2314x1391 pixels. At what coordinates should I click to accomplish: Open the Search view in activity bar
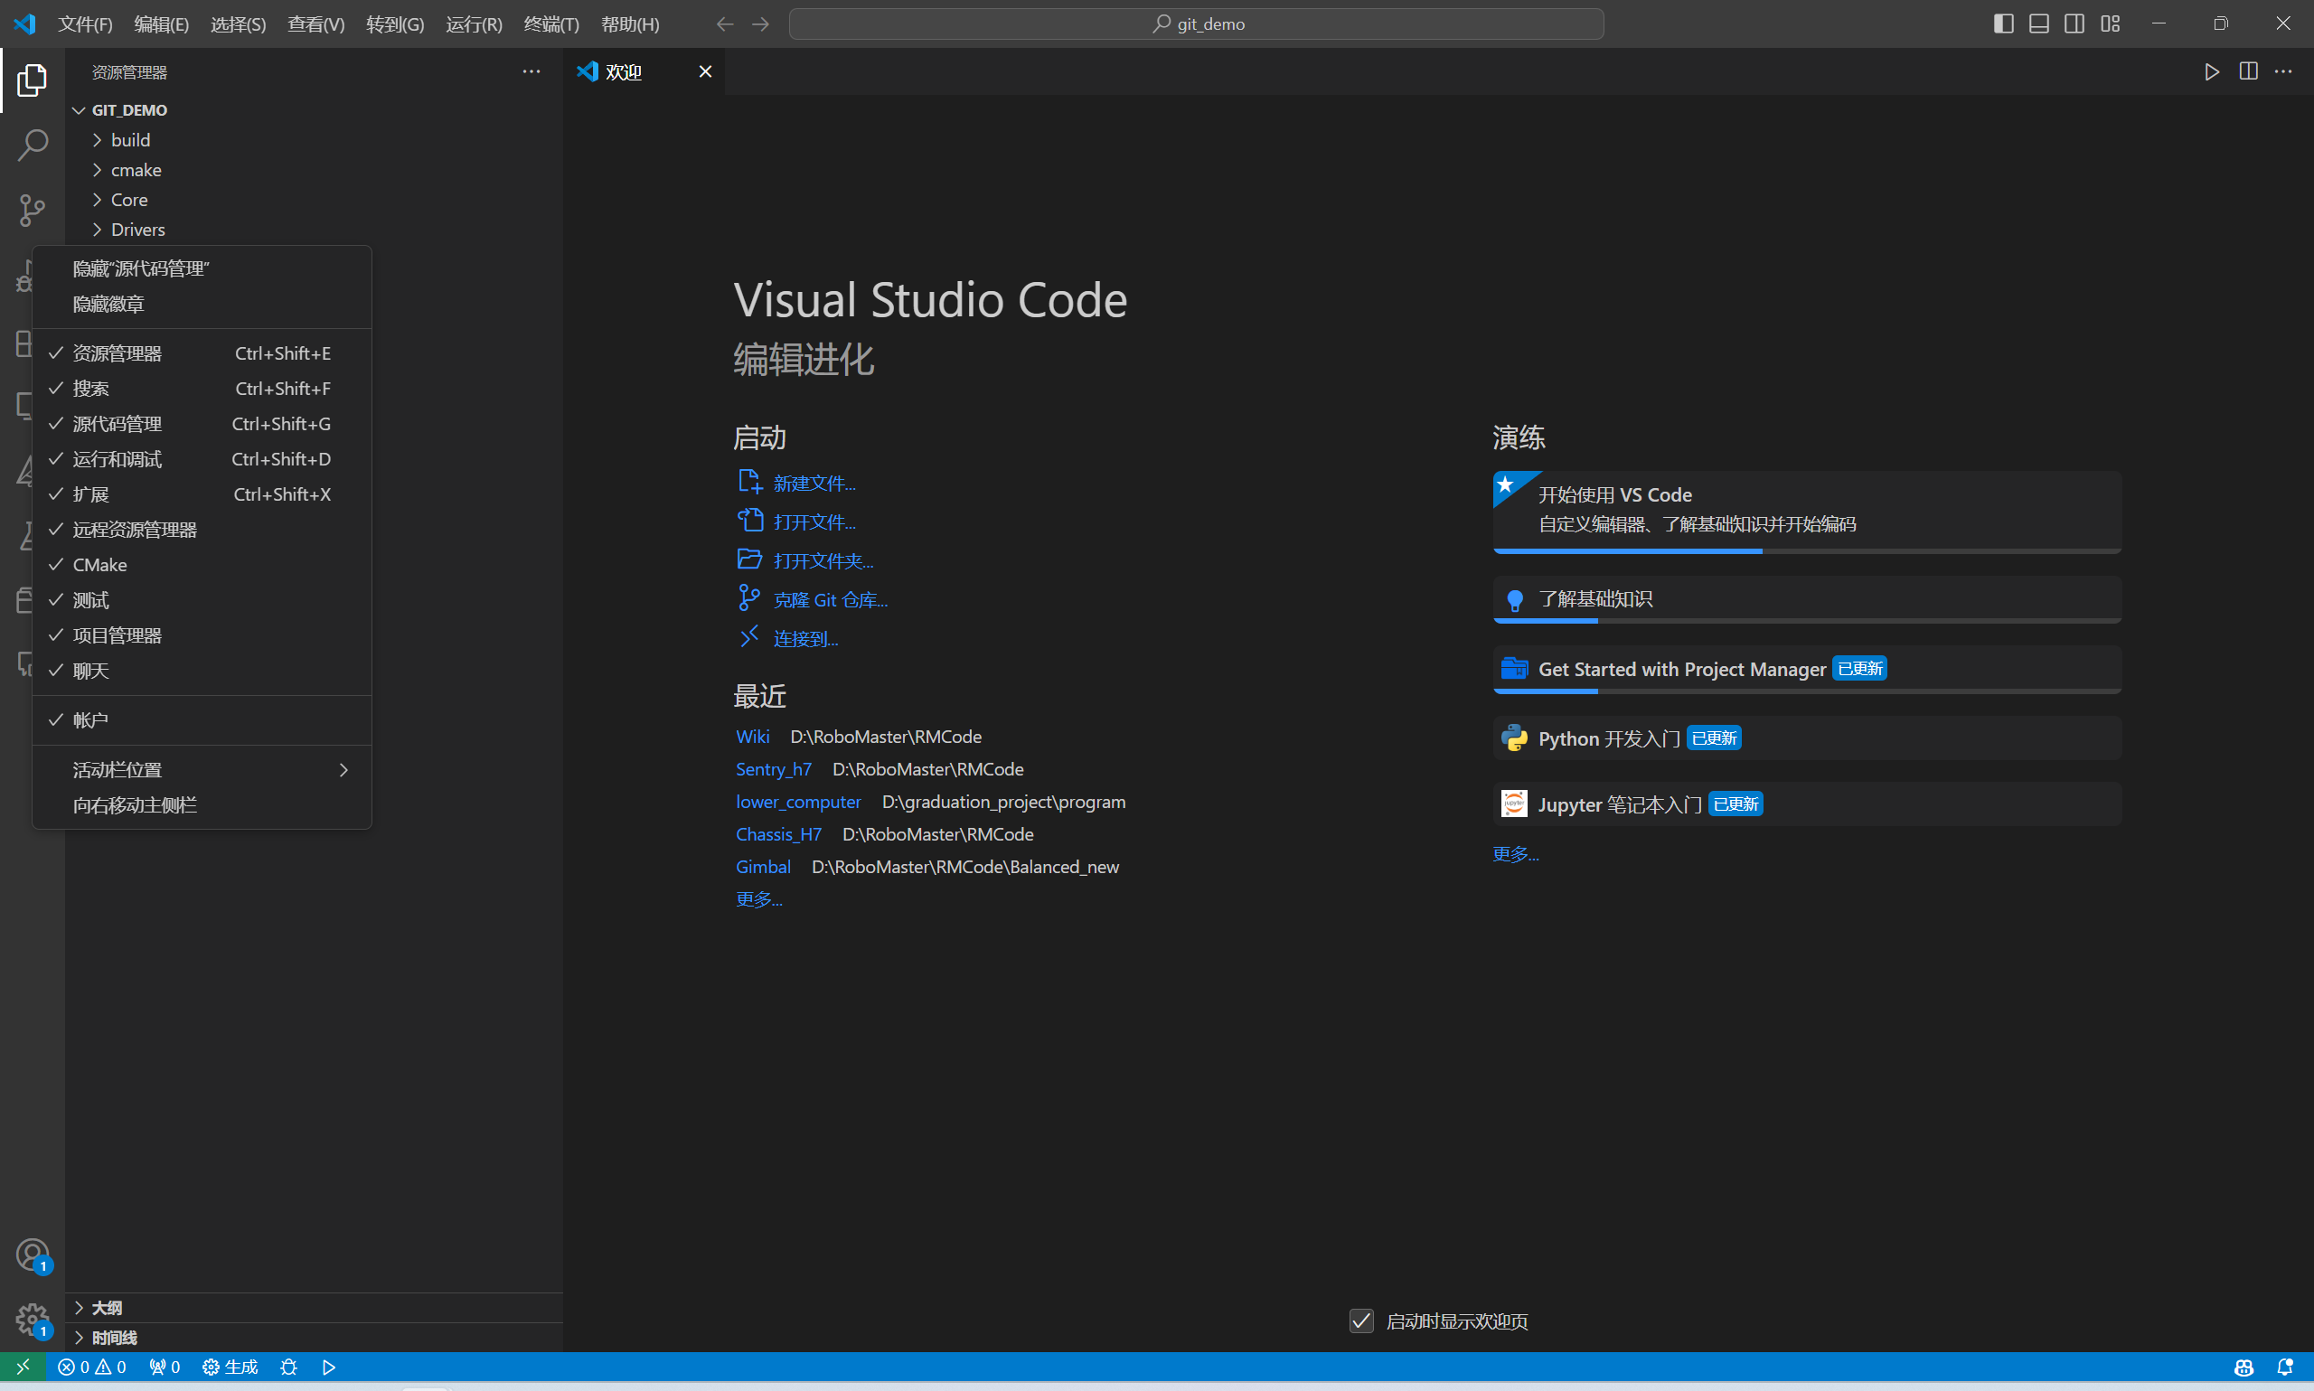(32, 146)
